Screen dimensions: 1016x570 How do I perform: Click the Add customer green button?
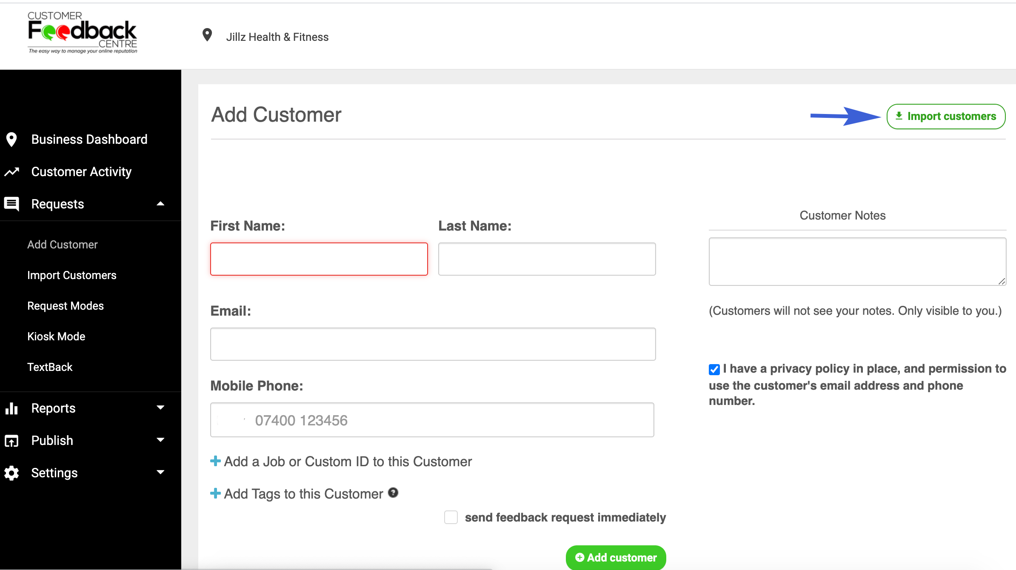(x=616, y=557)
